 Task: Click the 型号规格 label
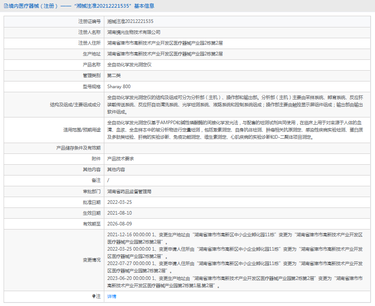(x=92, y=87)
